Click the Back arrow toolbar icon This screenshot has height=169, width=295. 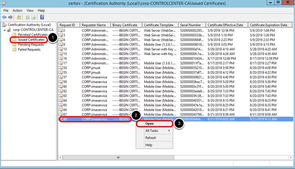click(x=4, y=17)
